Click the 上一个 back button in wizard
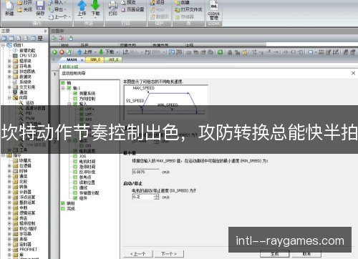 pos(138,254)
